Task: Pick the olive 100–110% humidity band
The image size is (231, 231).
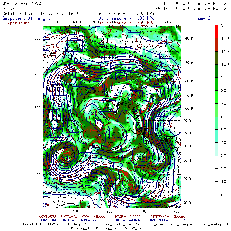Action: coord(216,58)
